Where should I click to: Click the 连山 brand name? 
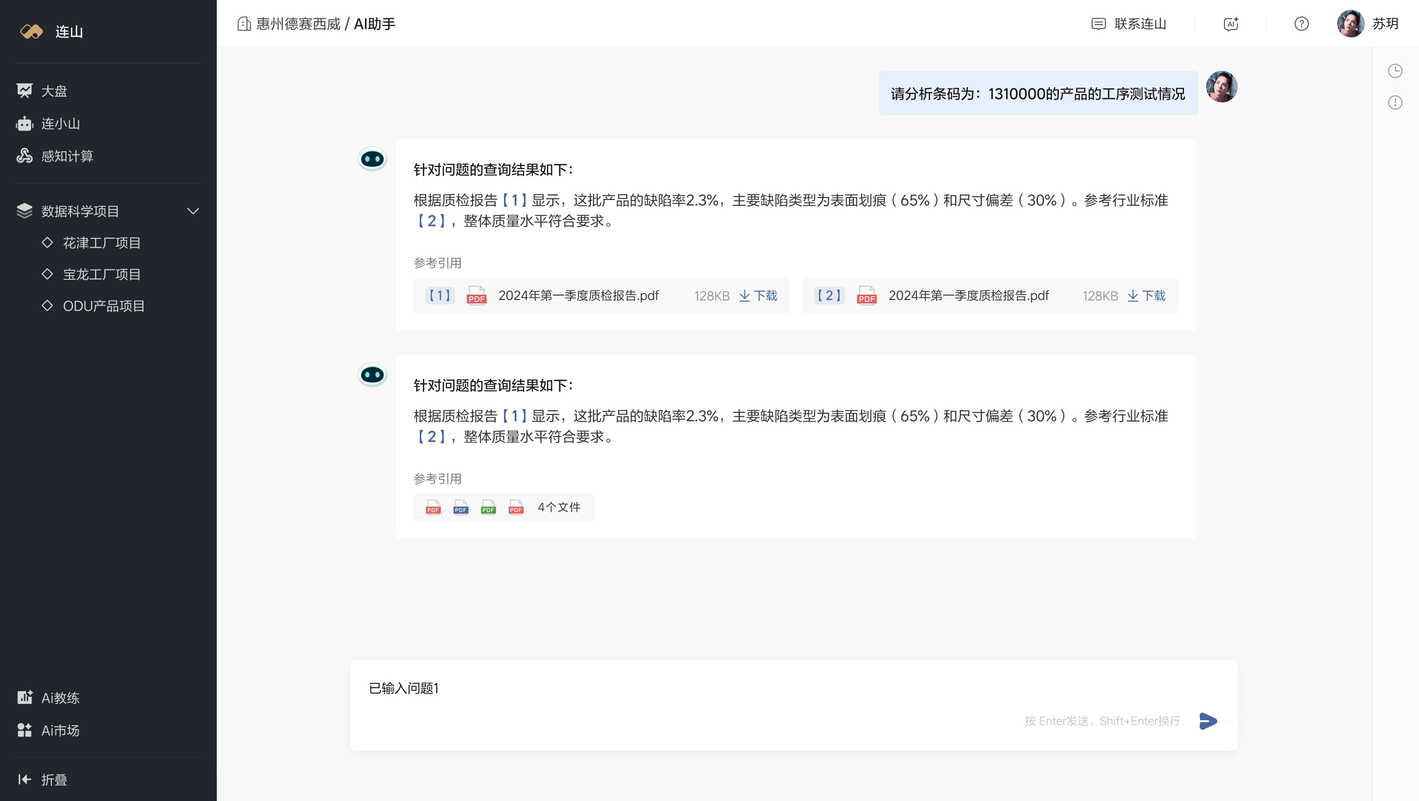click(x=69, y=32)
